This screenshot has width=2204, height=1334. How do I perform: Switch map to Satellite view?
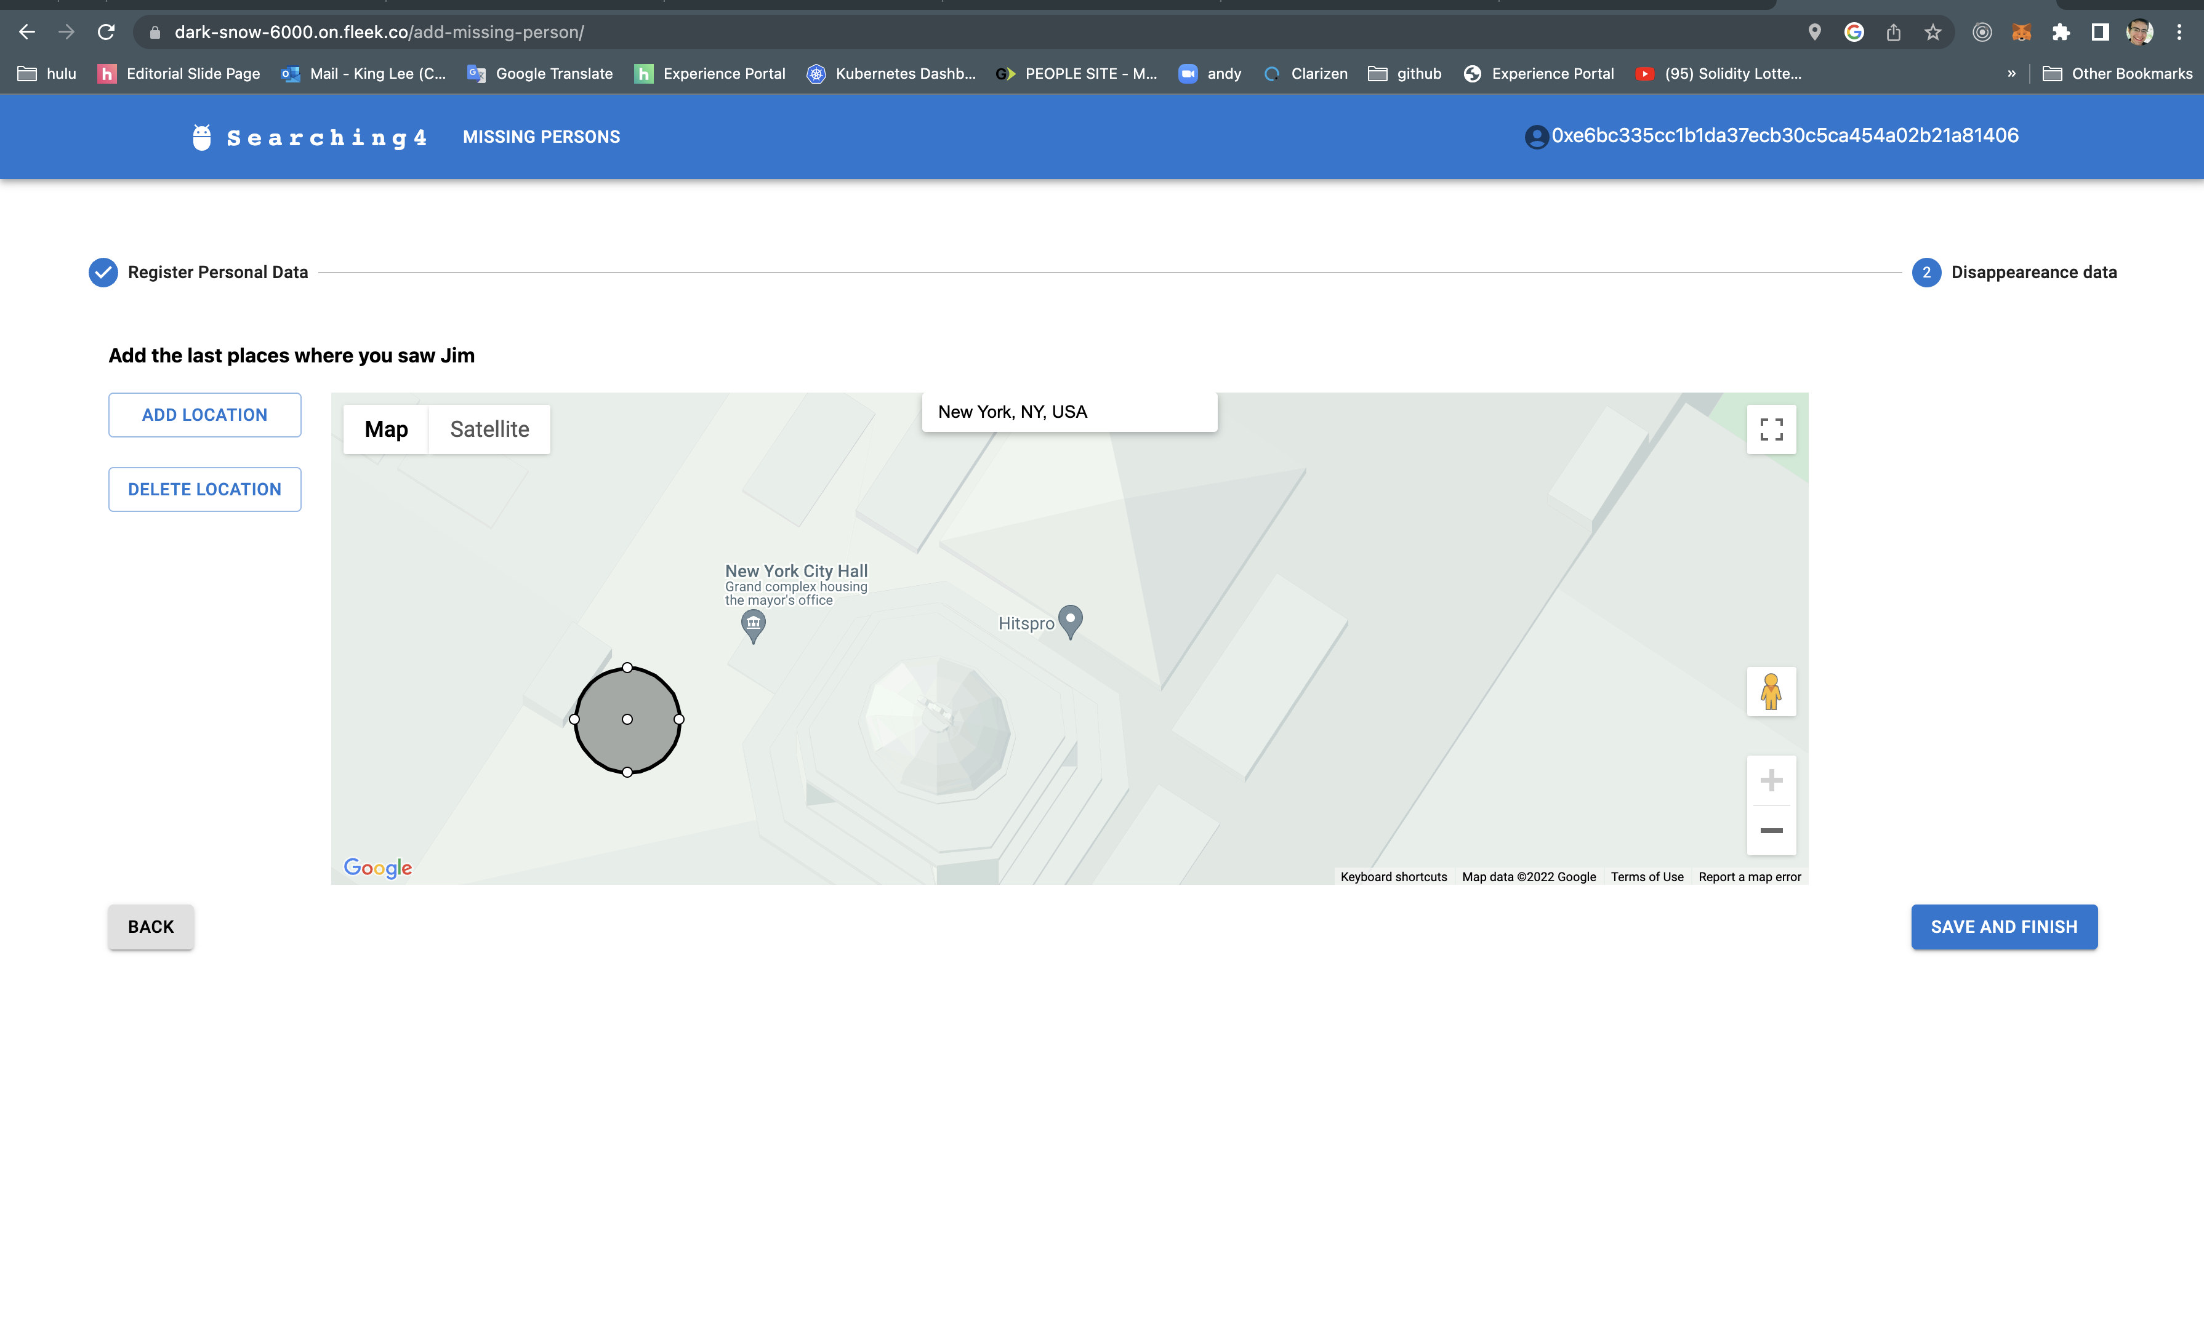coord(489,429)
